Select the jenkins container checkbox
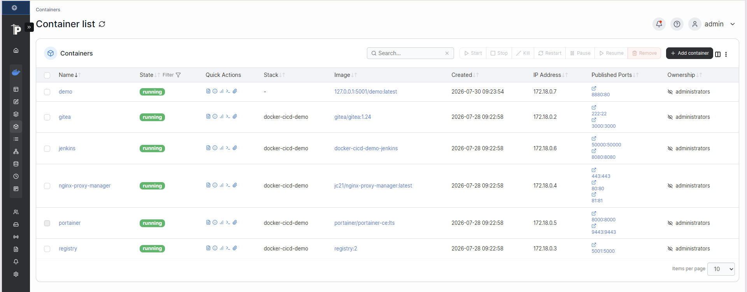Image resolution: width=747 pixels, height=292 pixels. [x=47, y=149]
